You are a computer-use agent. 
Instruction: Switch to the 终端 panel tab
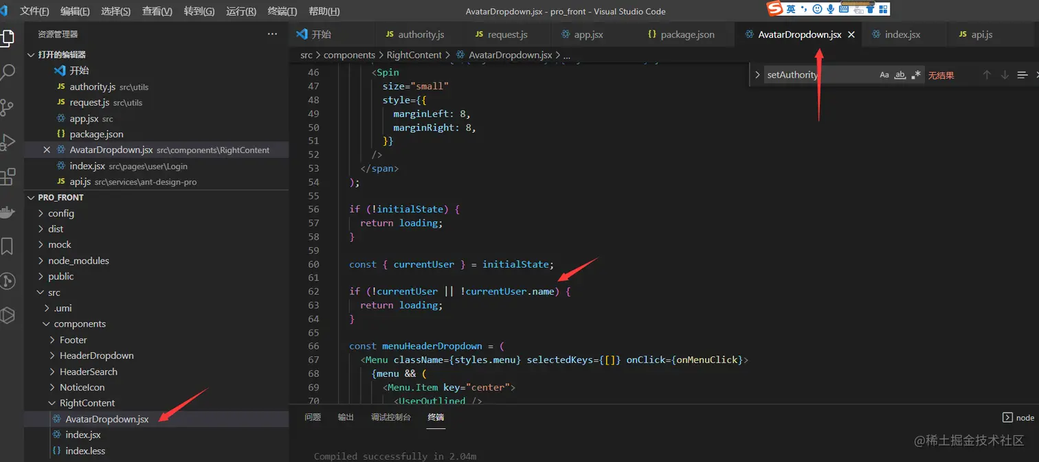click(436, 417)
